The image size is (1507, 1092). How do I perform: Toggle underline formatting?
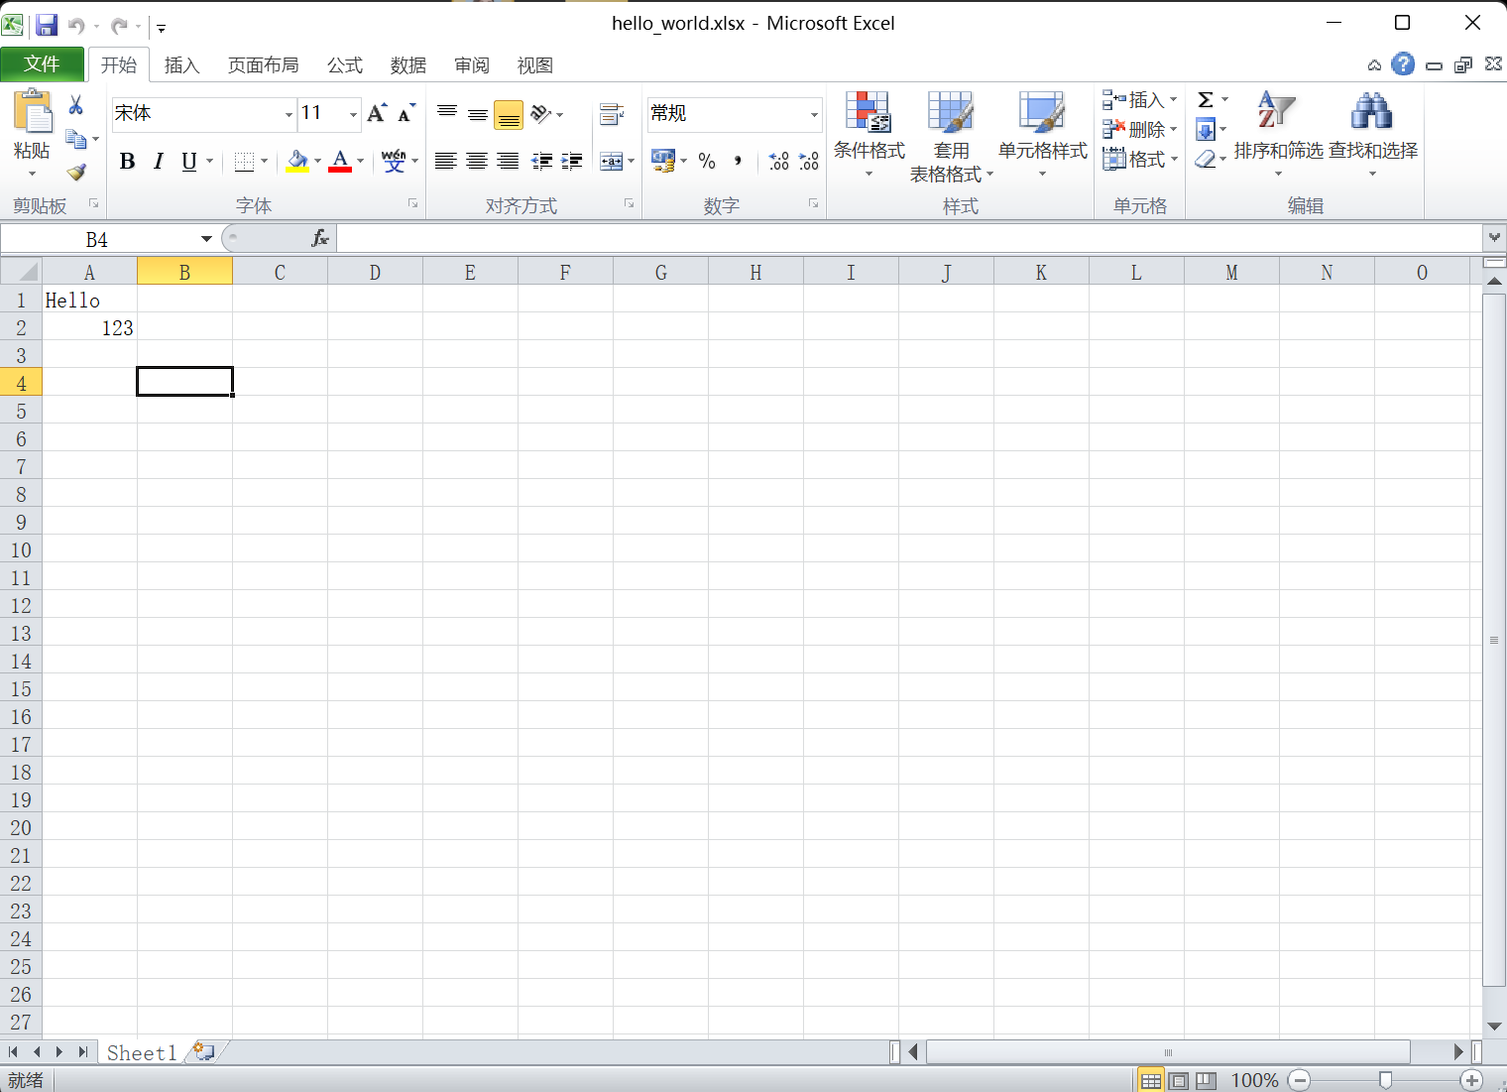tap(188, 161)
